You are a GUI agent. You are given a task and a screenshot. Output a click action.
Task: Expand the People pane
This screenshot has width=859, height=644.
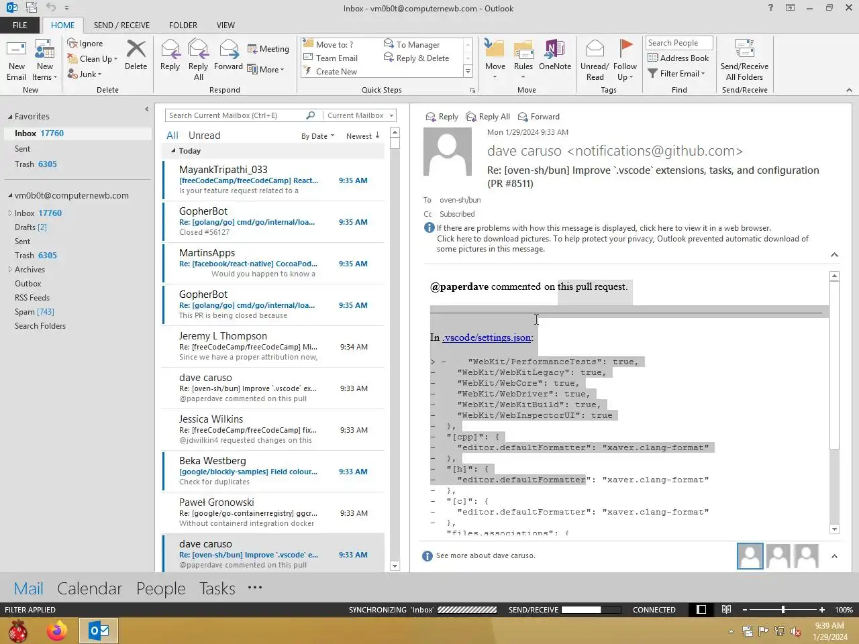tap(834, 556)
